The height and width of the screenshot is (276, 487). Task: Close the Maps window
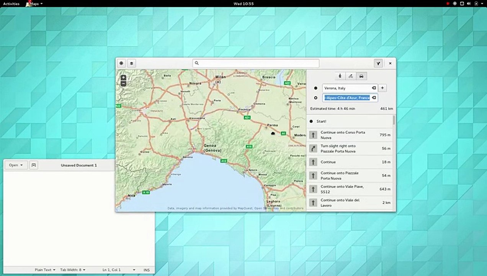click(x=390, y=63)
